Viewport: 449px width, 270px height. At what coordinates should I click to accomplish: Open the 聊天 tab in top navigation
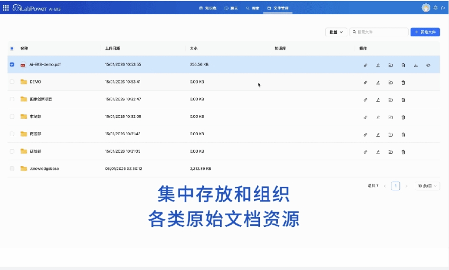click(231, 8)
